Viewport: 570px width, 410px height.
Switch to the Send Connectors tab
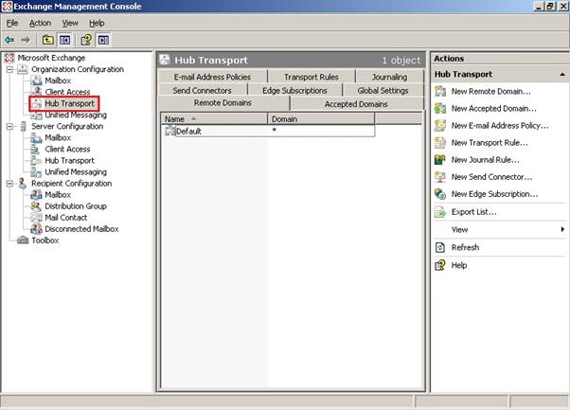pyautogui.click(x=202, y=90)
